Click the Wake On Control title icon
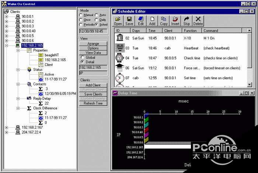The height and width of the screenshot is (173, 258). [x=4, y=4]
